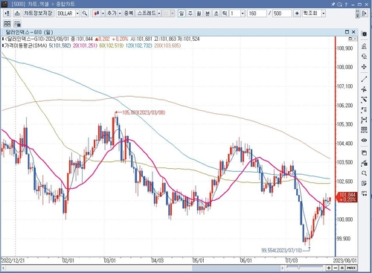Open the period interval dropdown showing 1
372x273 pixels.
click(x=243, y=13)
